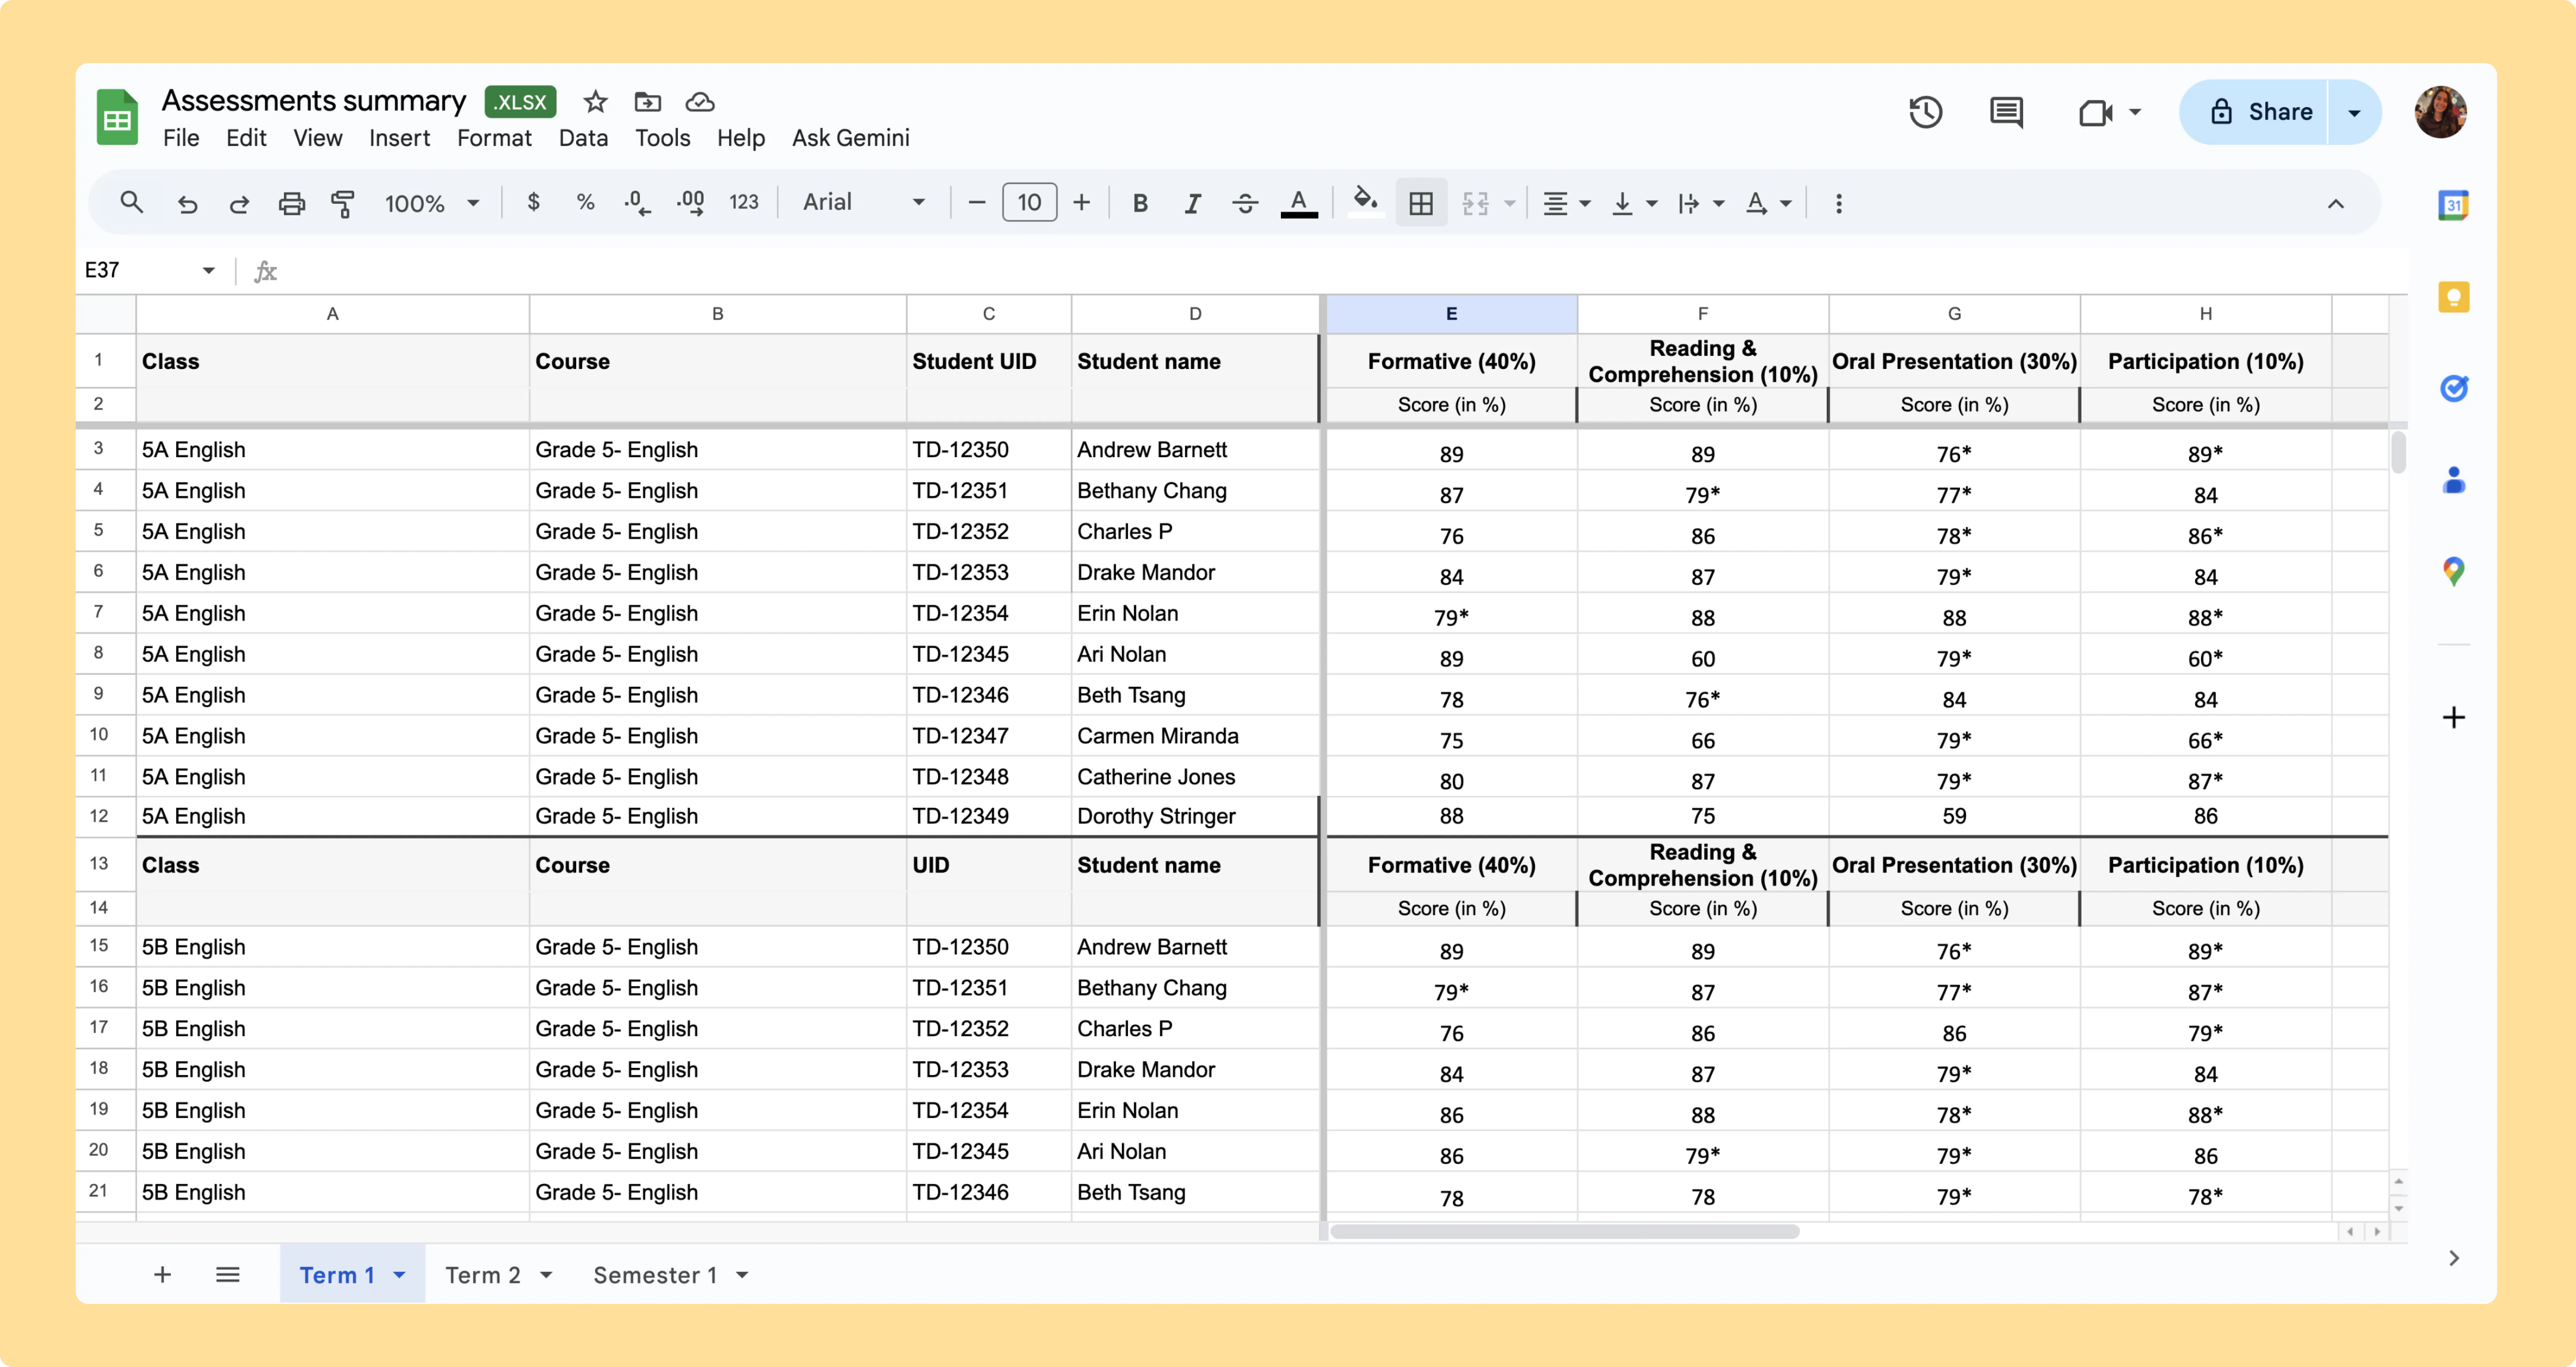Click the move to folder icon
2576x1367 pixels.
pos(648,102)
